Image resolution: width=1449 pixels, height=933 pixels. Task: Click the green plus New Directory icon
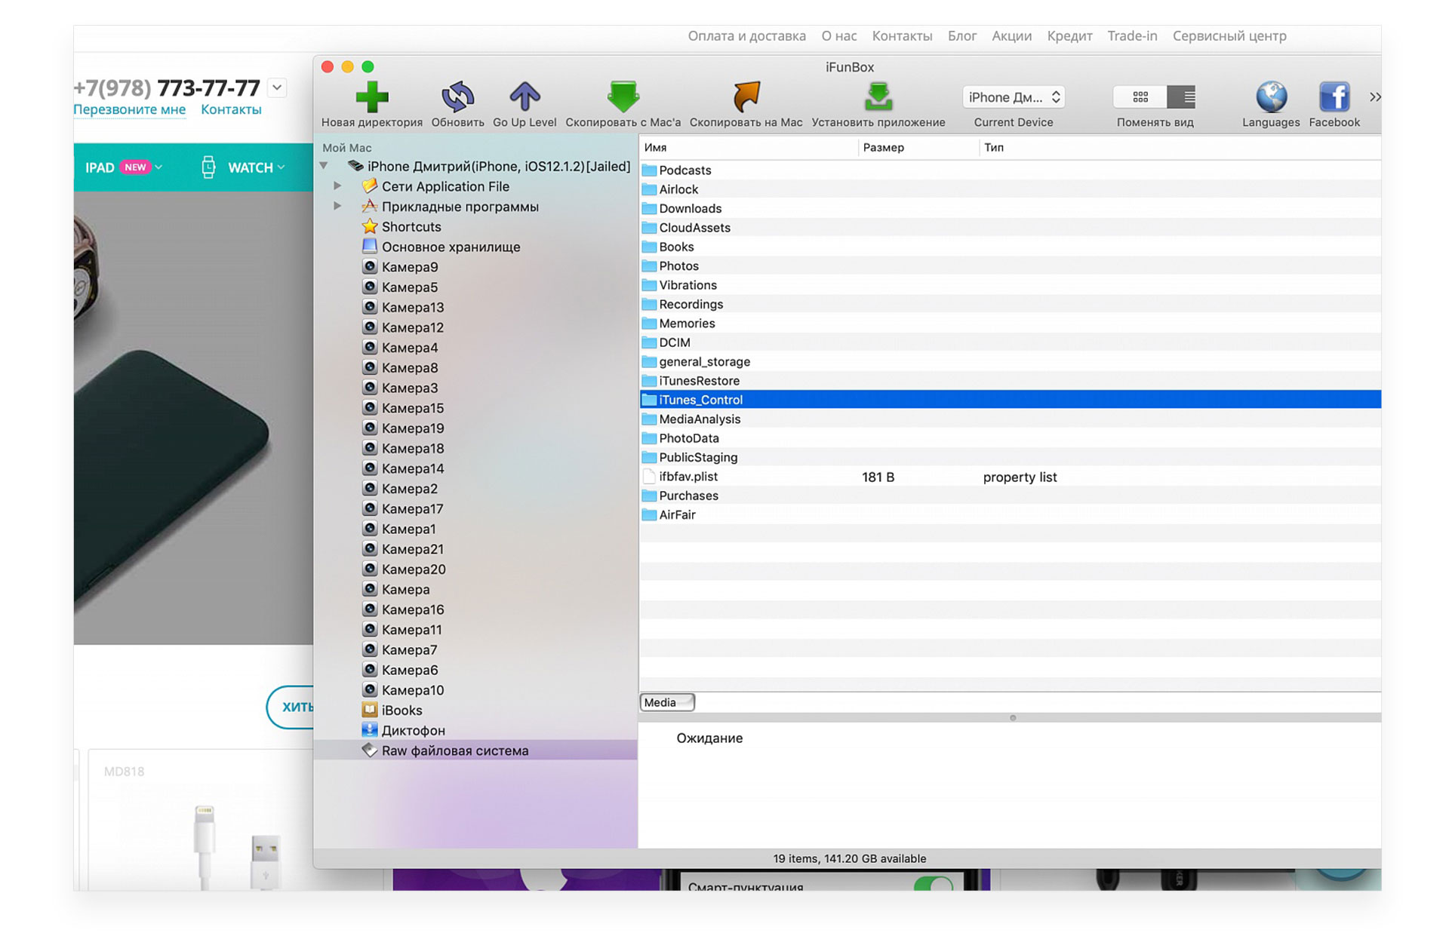[372, 97]
